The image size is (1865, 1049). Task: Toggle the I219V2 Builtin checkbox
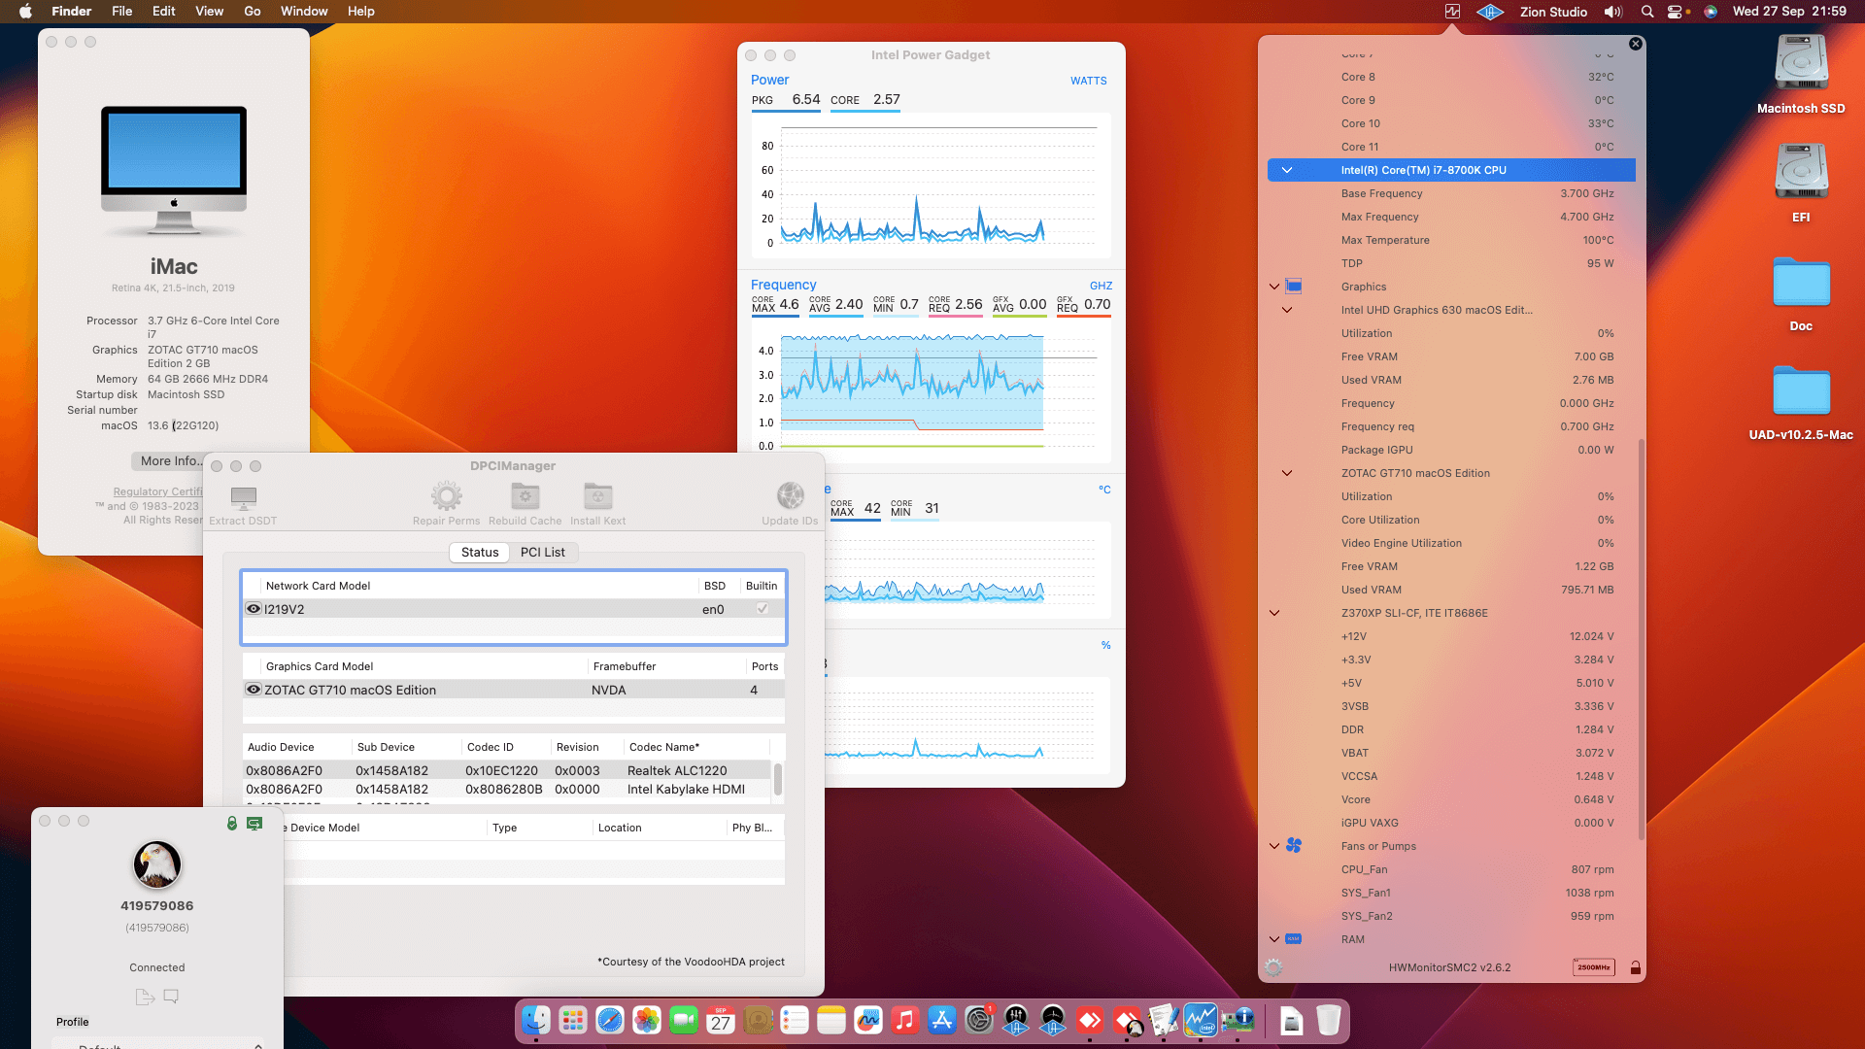[x=763, y=609]
